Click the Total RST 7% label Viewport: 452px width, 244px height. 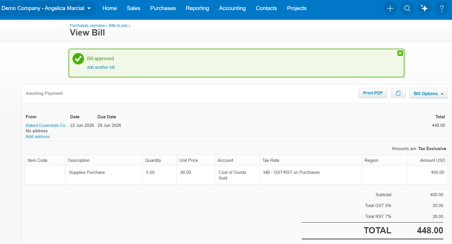click(x=378, y=217)
